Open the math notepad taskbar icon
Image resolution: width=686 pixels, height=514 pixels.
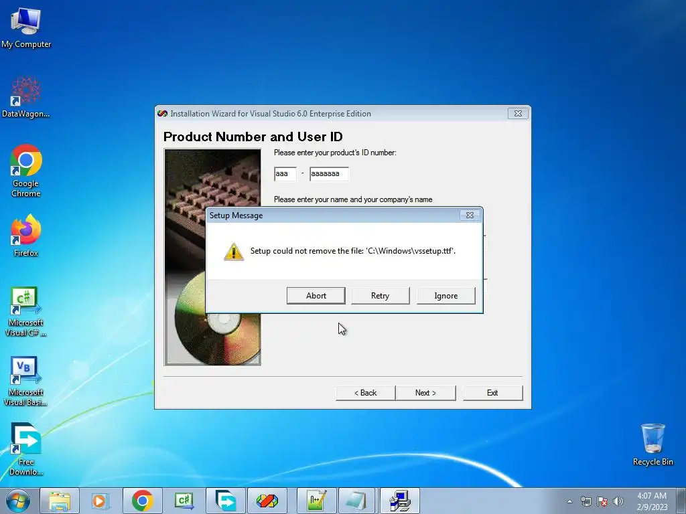tap(316, 501)
